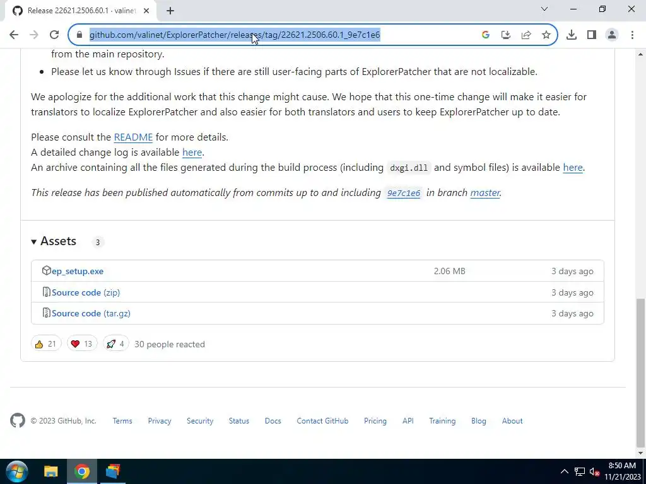The height and width of the screenshot is (484, 646).
Task: Toggle the heart reaction with 13
Action: pos(82,343)
